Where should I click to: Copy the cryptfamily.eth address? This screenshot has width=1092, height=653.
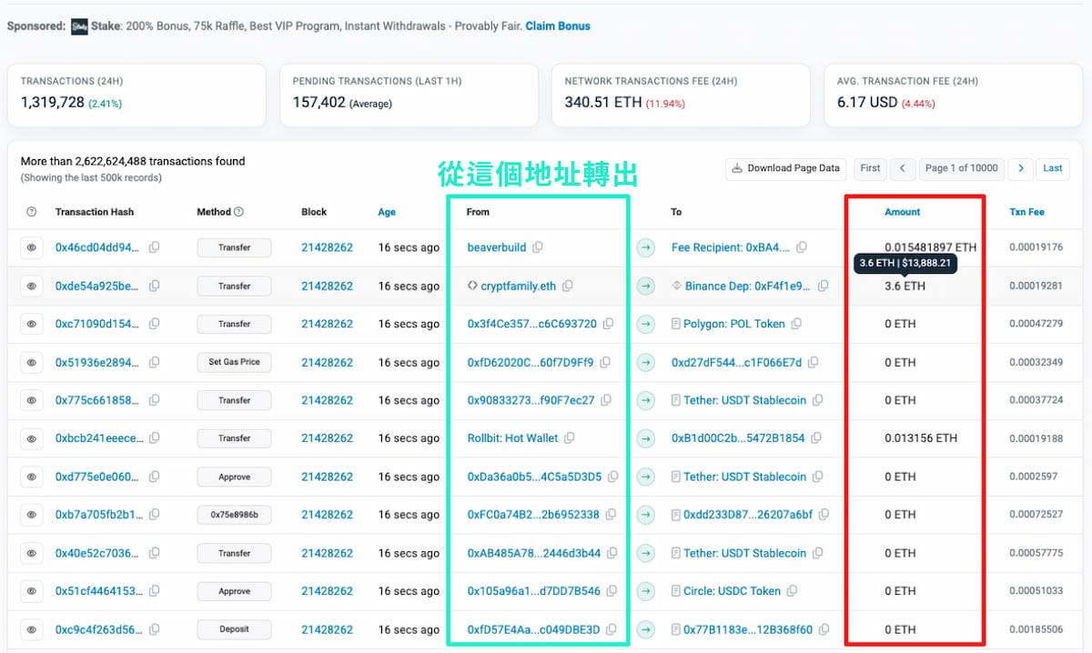(x=568, y=286)
